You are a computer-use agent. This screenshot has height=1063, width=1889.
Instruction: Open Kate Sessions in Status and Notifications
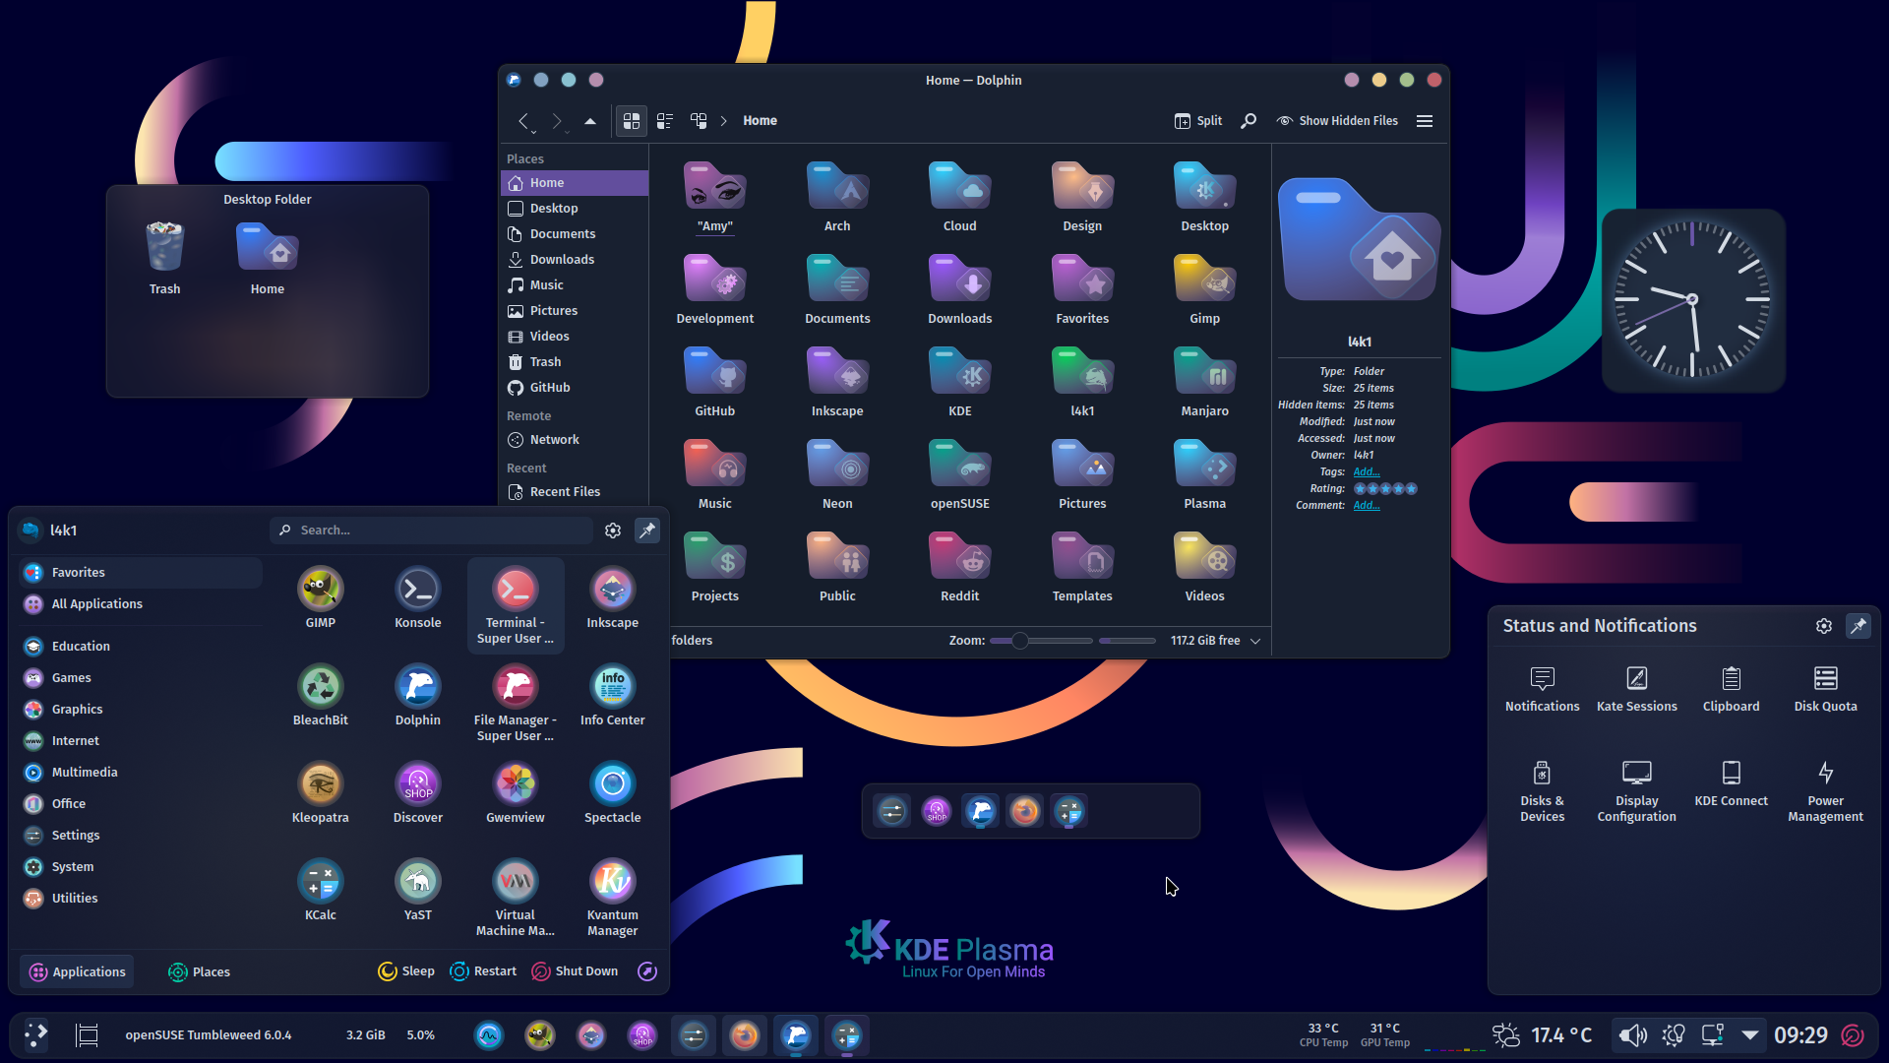[1636, 689]
